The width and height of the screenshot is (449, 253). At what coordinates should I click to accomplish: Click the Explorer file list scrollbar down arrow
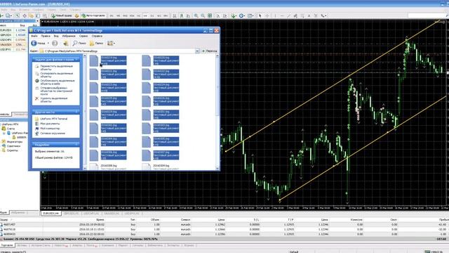click(x=217, y=168)
